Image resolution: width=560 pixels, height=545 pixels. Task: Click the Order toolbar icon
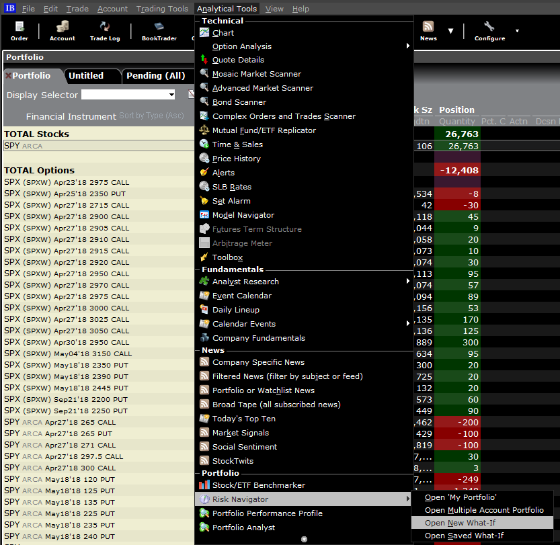[19, 31]
